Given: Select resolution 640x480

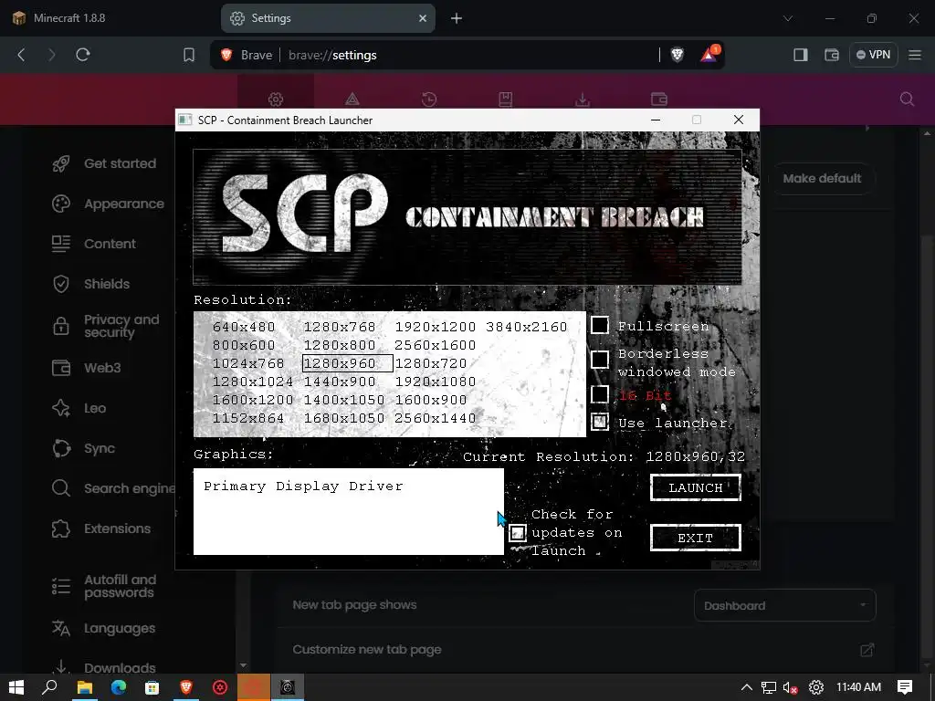Looking at the screenshot, I should pos(244,328).
